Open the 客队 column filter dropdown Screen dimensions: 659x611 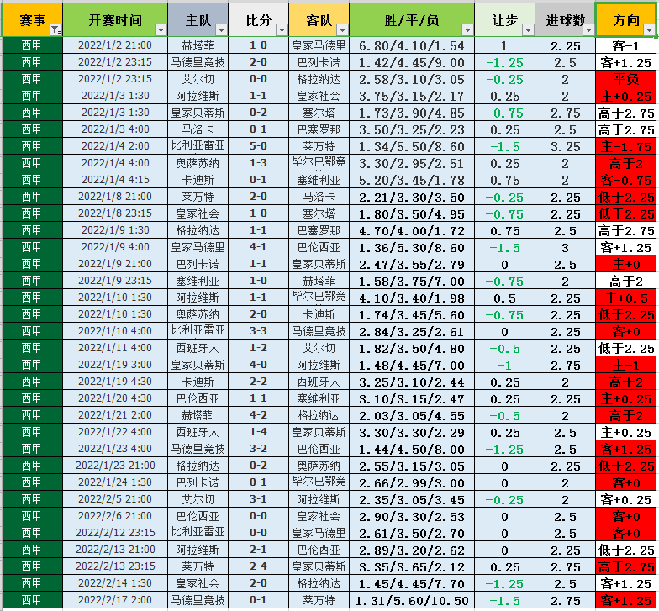tap(342, 30)
